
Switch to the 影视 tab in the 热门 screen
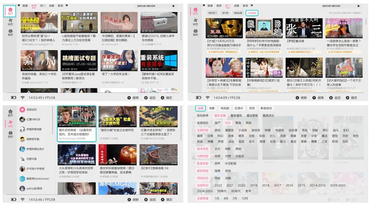pos(246,6)
